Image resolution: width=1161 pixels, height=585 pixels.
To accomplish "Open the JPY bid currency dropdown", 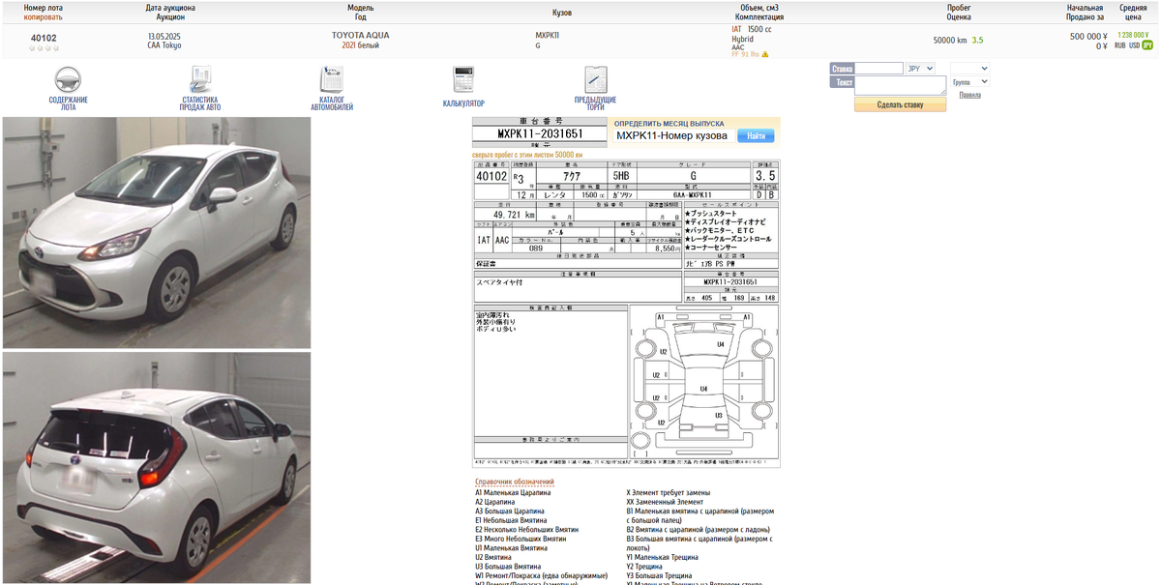I will pos(921,69).
